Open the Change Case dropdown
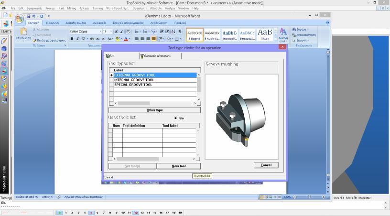The height and width of the screenshot is (216, 390). pyautogui.click(x=110, y=39)
